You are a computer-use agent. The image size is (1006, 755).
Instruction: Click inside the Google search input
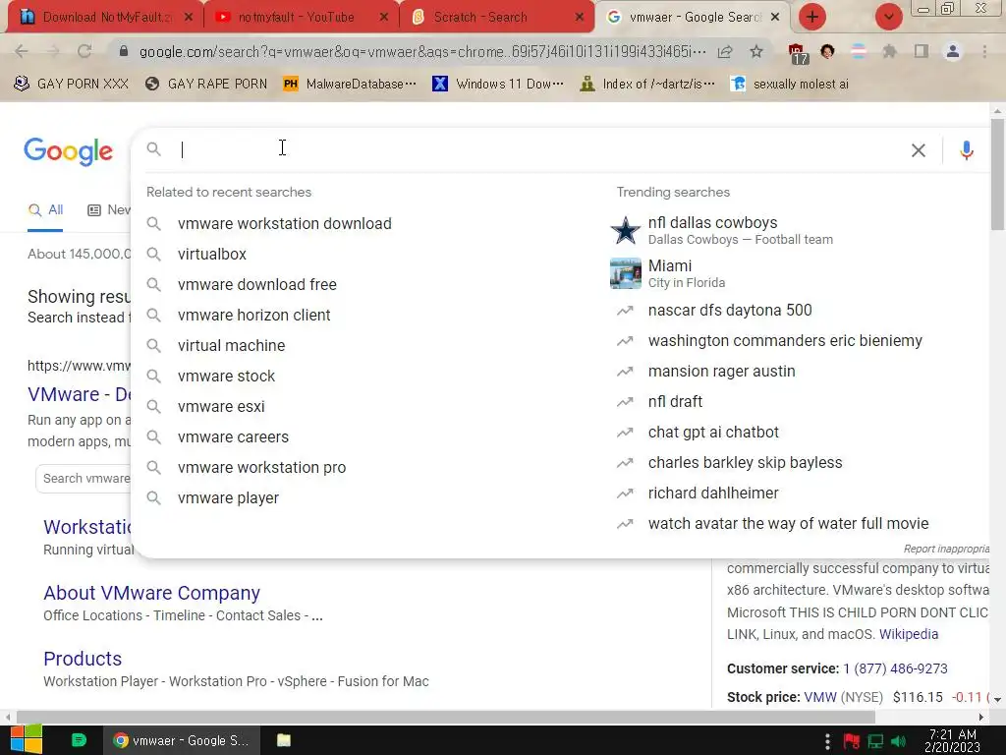click(x=539, y=150)
